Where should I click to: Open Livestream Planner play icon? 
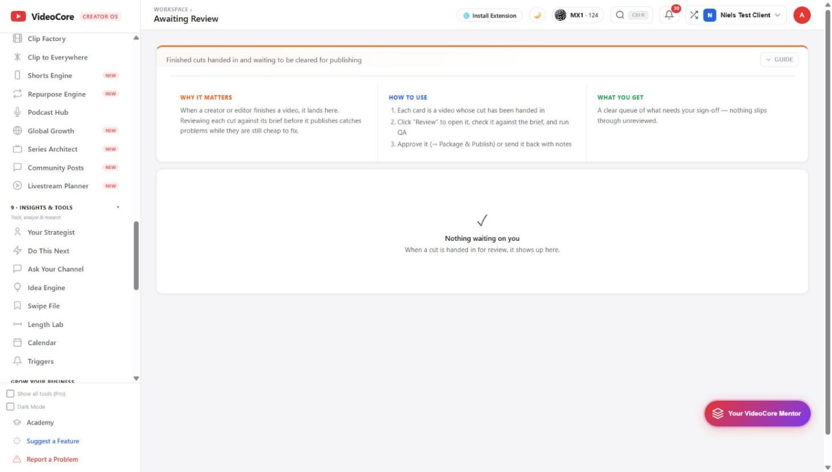coord(17,186)
